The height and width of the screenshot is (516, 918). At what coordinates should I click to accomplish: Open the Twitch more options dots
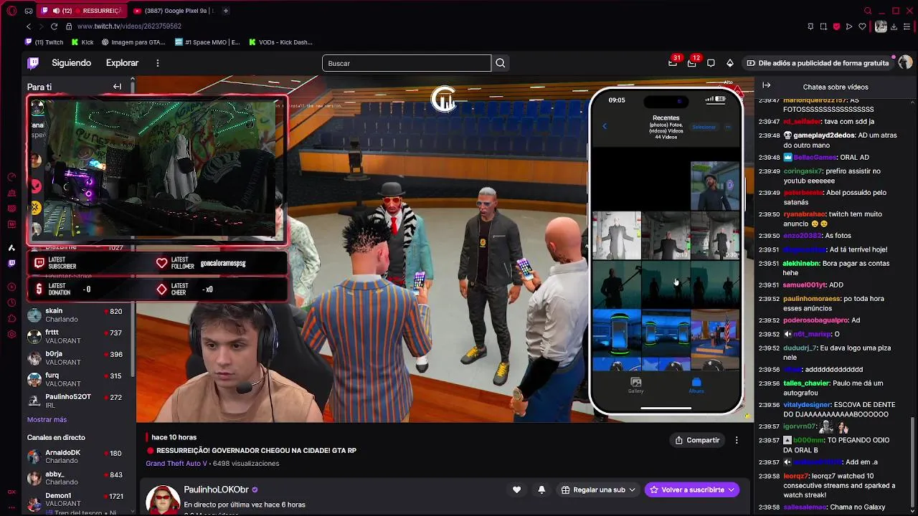(158, 63)
